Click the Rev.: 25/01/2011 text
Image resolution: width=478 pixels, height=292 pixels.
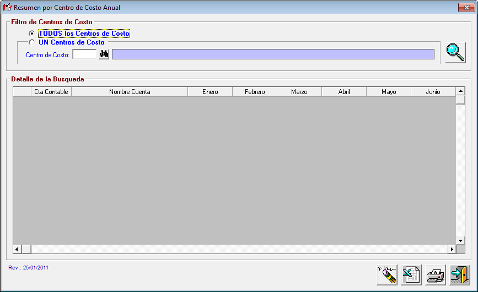(x=28, y=268)
